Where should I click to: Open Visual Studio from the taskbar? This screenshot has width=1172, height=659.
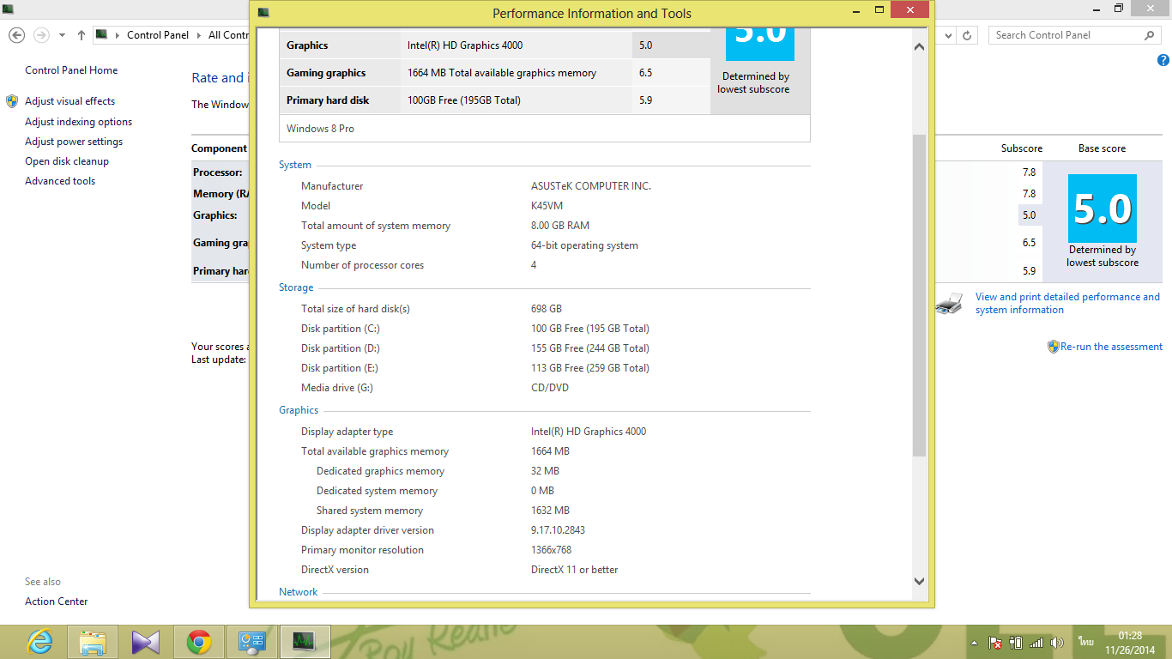146,642
